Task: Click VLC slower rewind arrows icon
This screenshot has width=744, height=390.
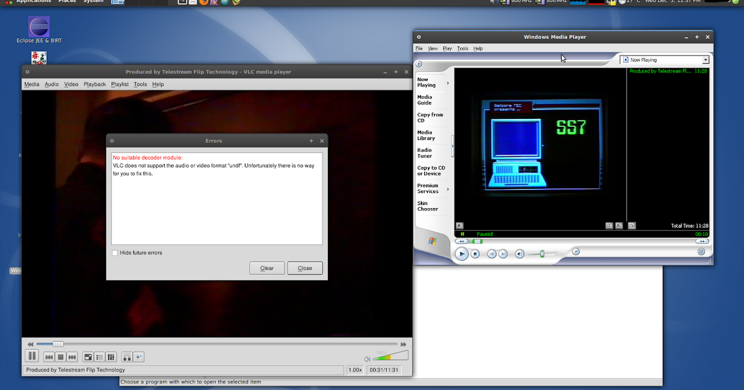Action: (30, 344)
